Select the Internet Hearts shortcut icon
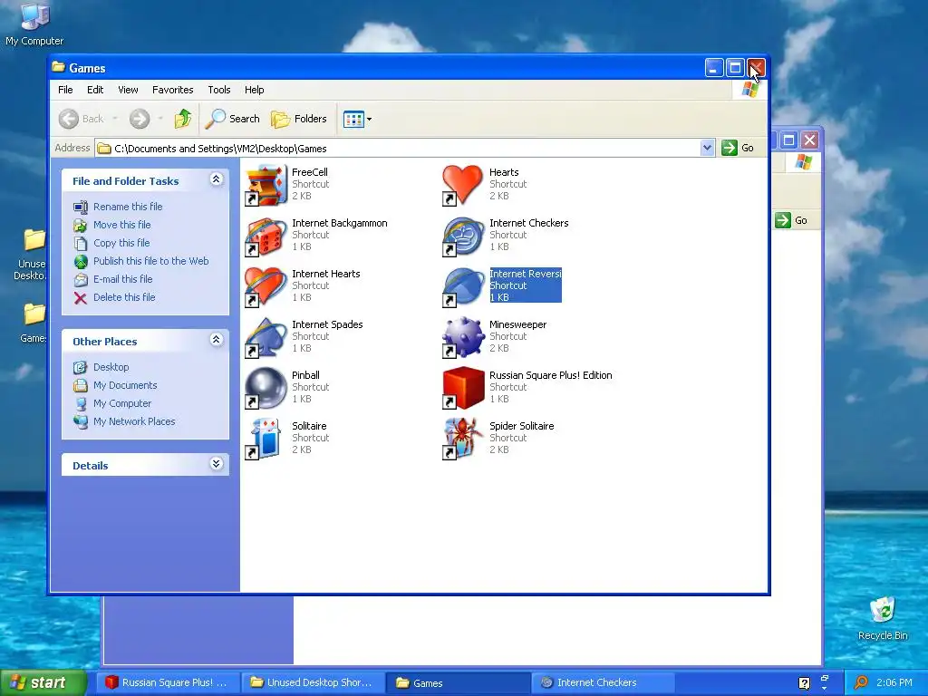928x696 pixels. pyautogui.click(x=266, y=287)
